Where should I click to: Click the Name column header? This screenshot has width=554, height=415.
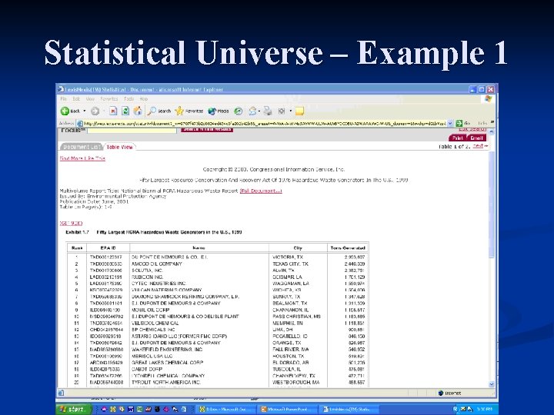pyautogui.click(x=199, y=247)
